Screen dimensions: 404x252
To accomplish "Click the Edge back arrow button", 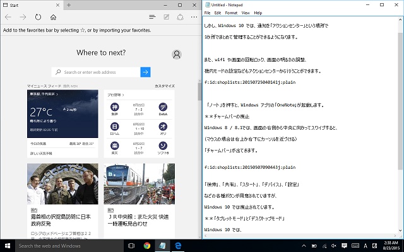I will 8,17.
